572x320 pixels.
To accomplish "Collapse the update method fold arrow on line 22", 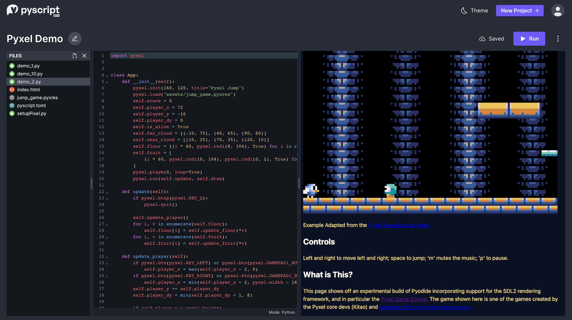I will 107,192.
